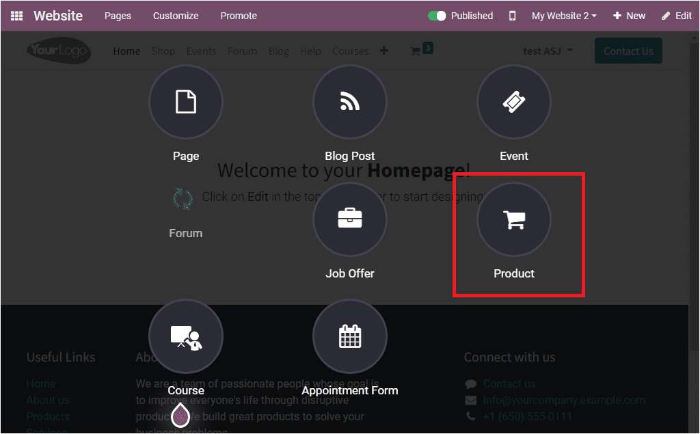Viewport: 700px width, 434px height.
Task: Click the Event creation icon
Action: pyautogui.click(x=513, y=101)
